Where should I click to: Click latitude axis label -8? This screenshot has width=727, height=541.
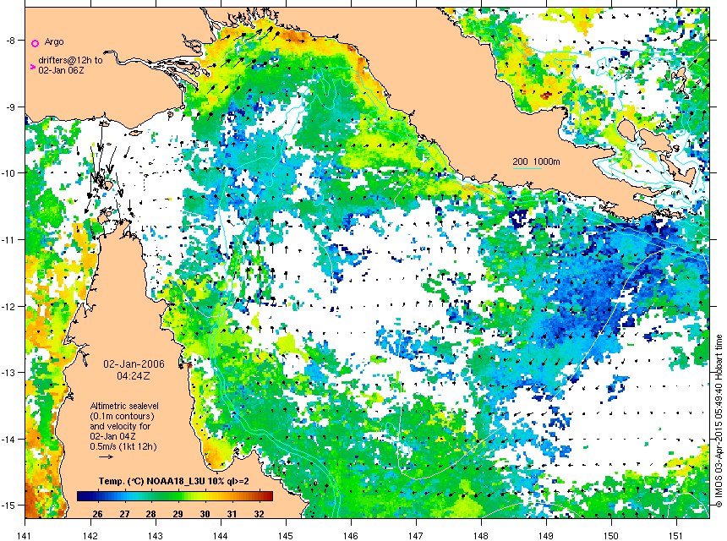point(11,41)
